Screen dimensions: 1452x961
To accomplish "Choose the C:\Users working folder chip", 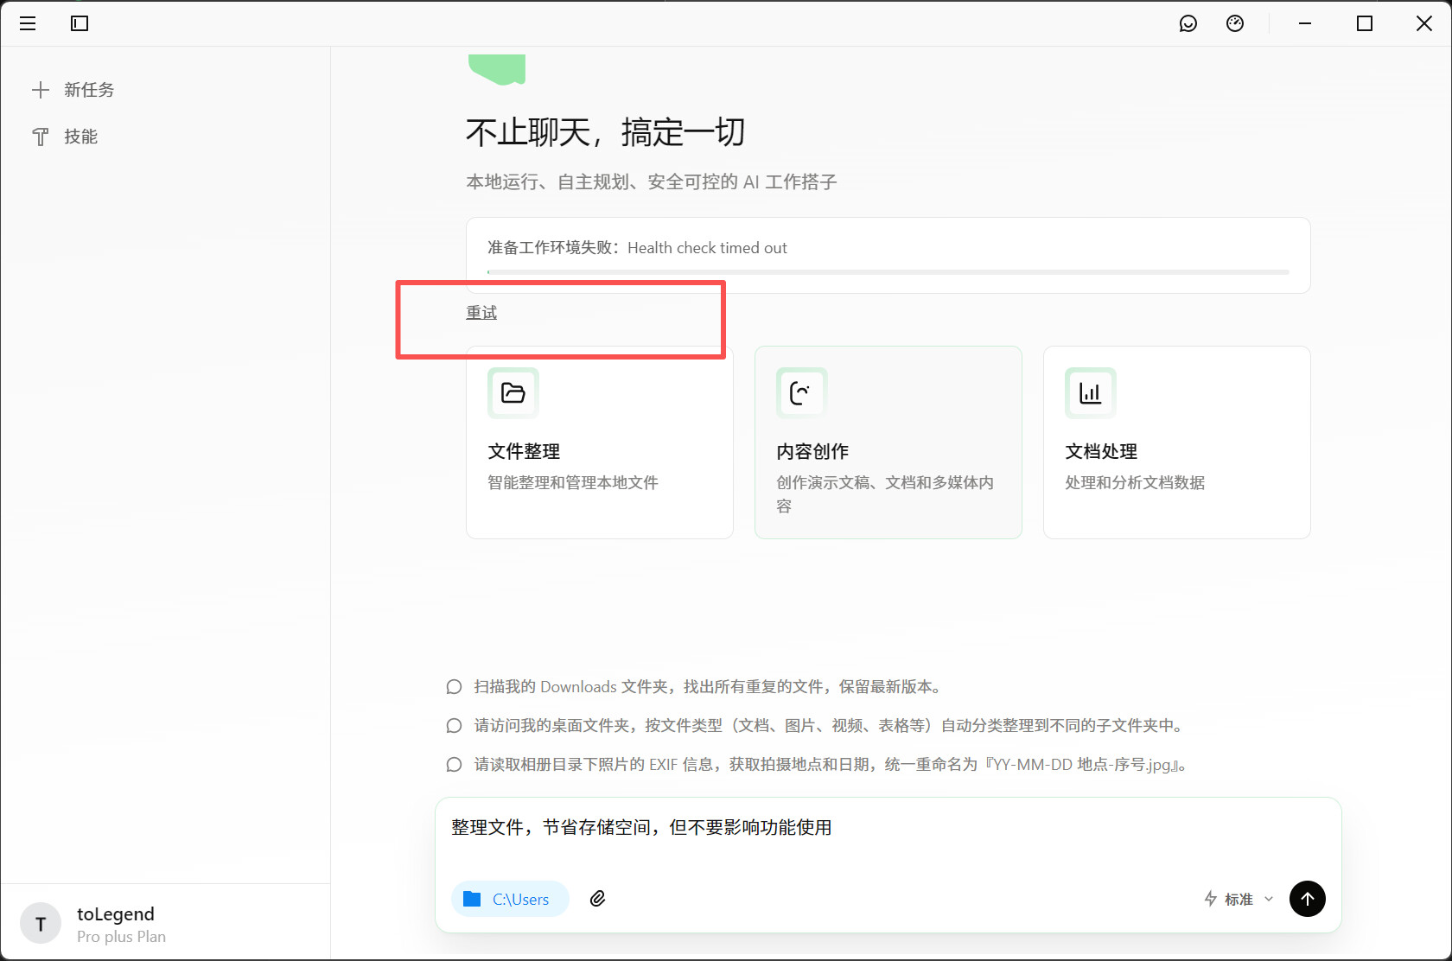I will point(510,899).
